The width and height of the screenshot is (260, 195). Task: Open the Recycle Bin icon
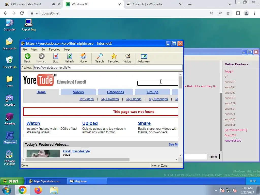coord(10,62)
